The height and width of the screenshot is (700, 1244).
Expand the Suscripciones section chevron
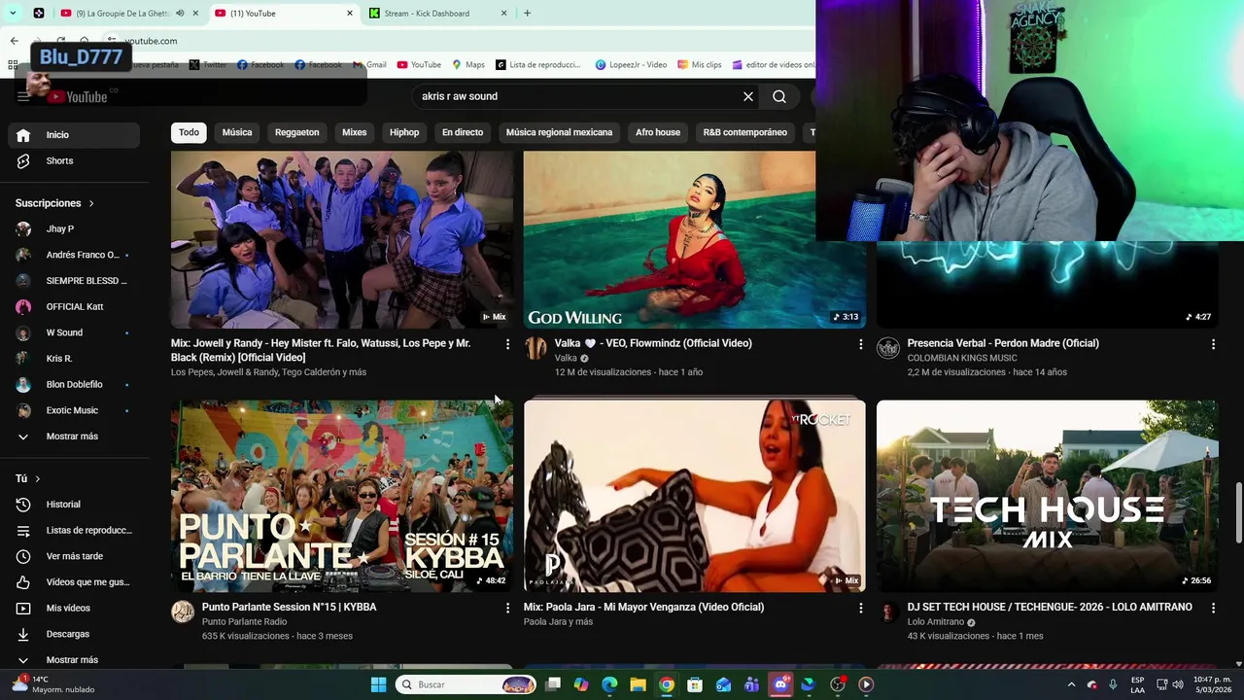point(91,203)
